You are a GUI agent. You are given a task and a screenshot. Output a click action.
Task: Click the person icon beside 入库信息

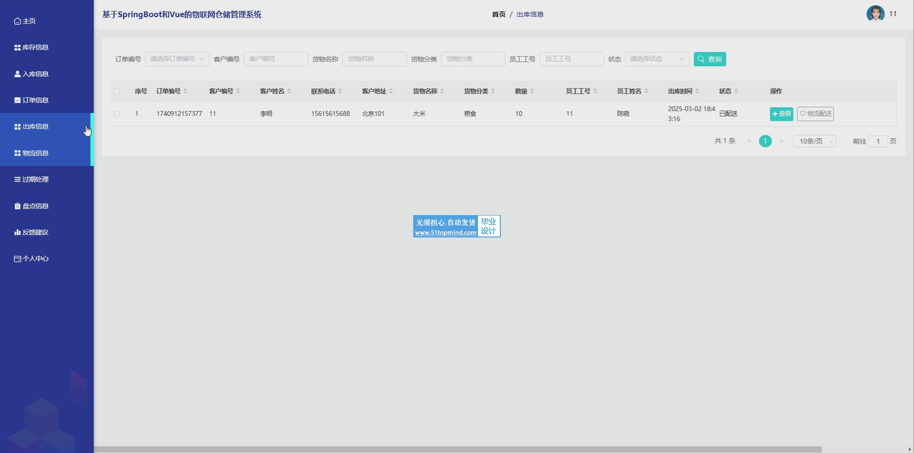pos(17,74)
